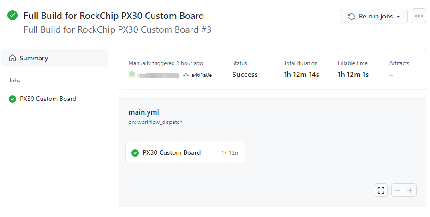Select the Summary sidebar tab
The width and height of the screenshot is (430, 217).
click(x=54, y=58)
